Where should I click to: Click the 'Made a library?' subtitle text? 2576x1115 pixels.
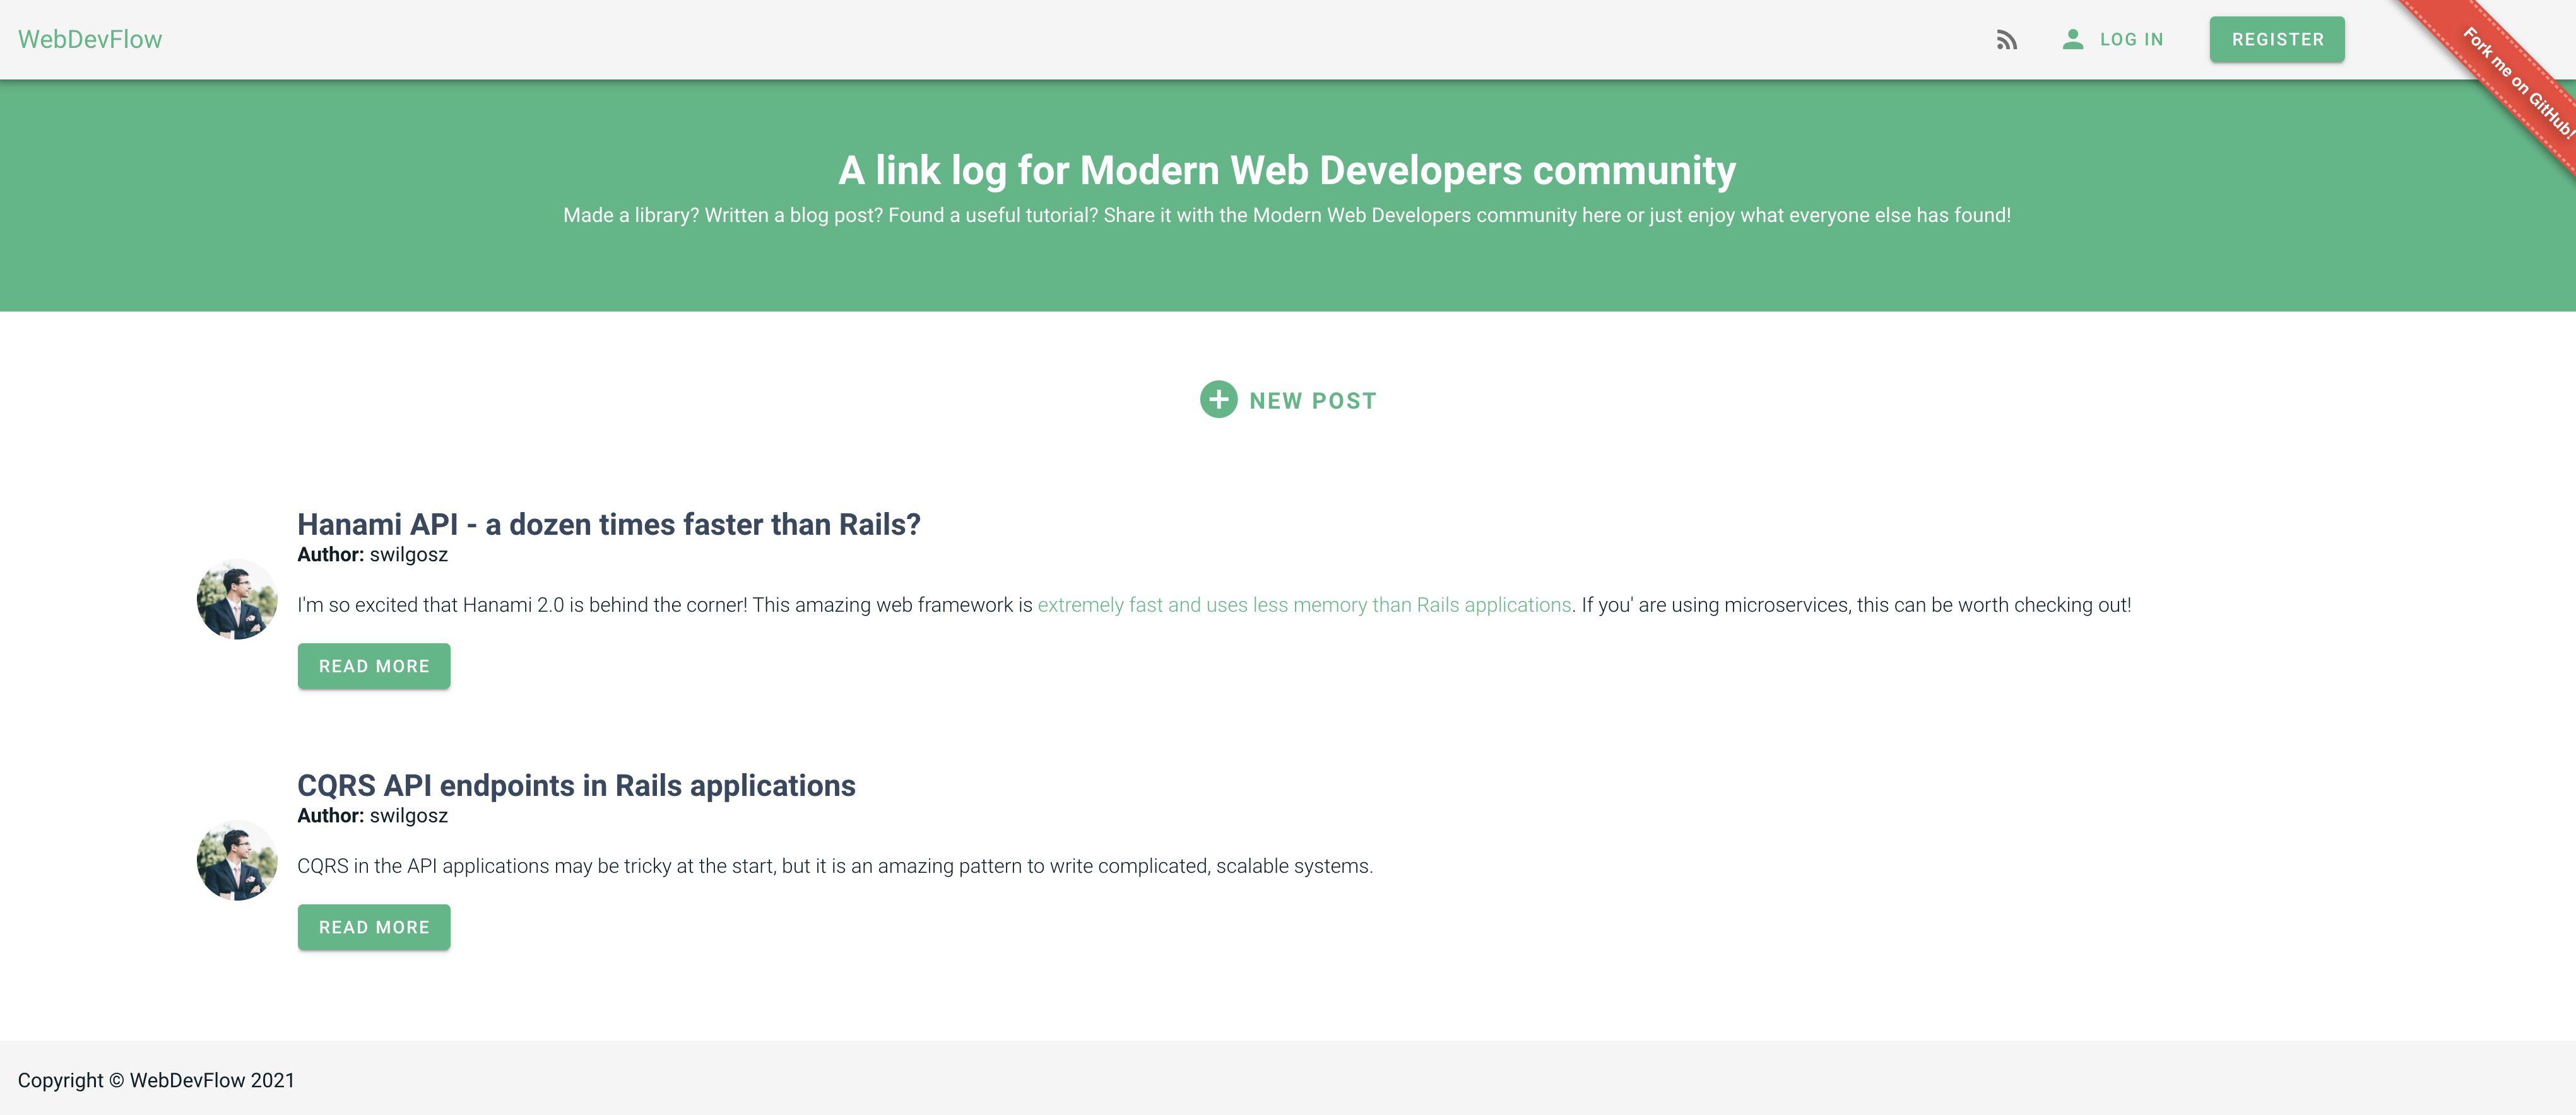click(x=1287, y=215)
